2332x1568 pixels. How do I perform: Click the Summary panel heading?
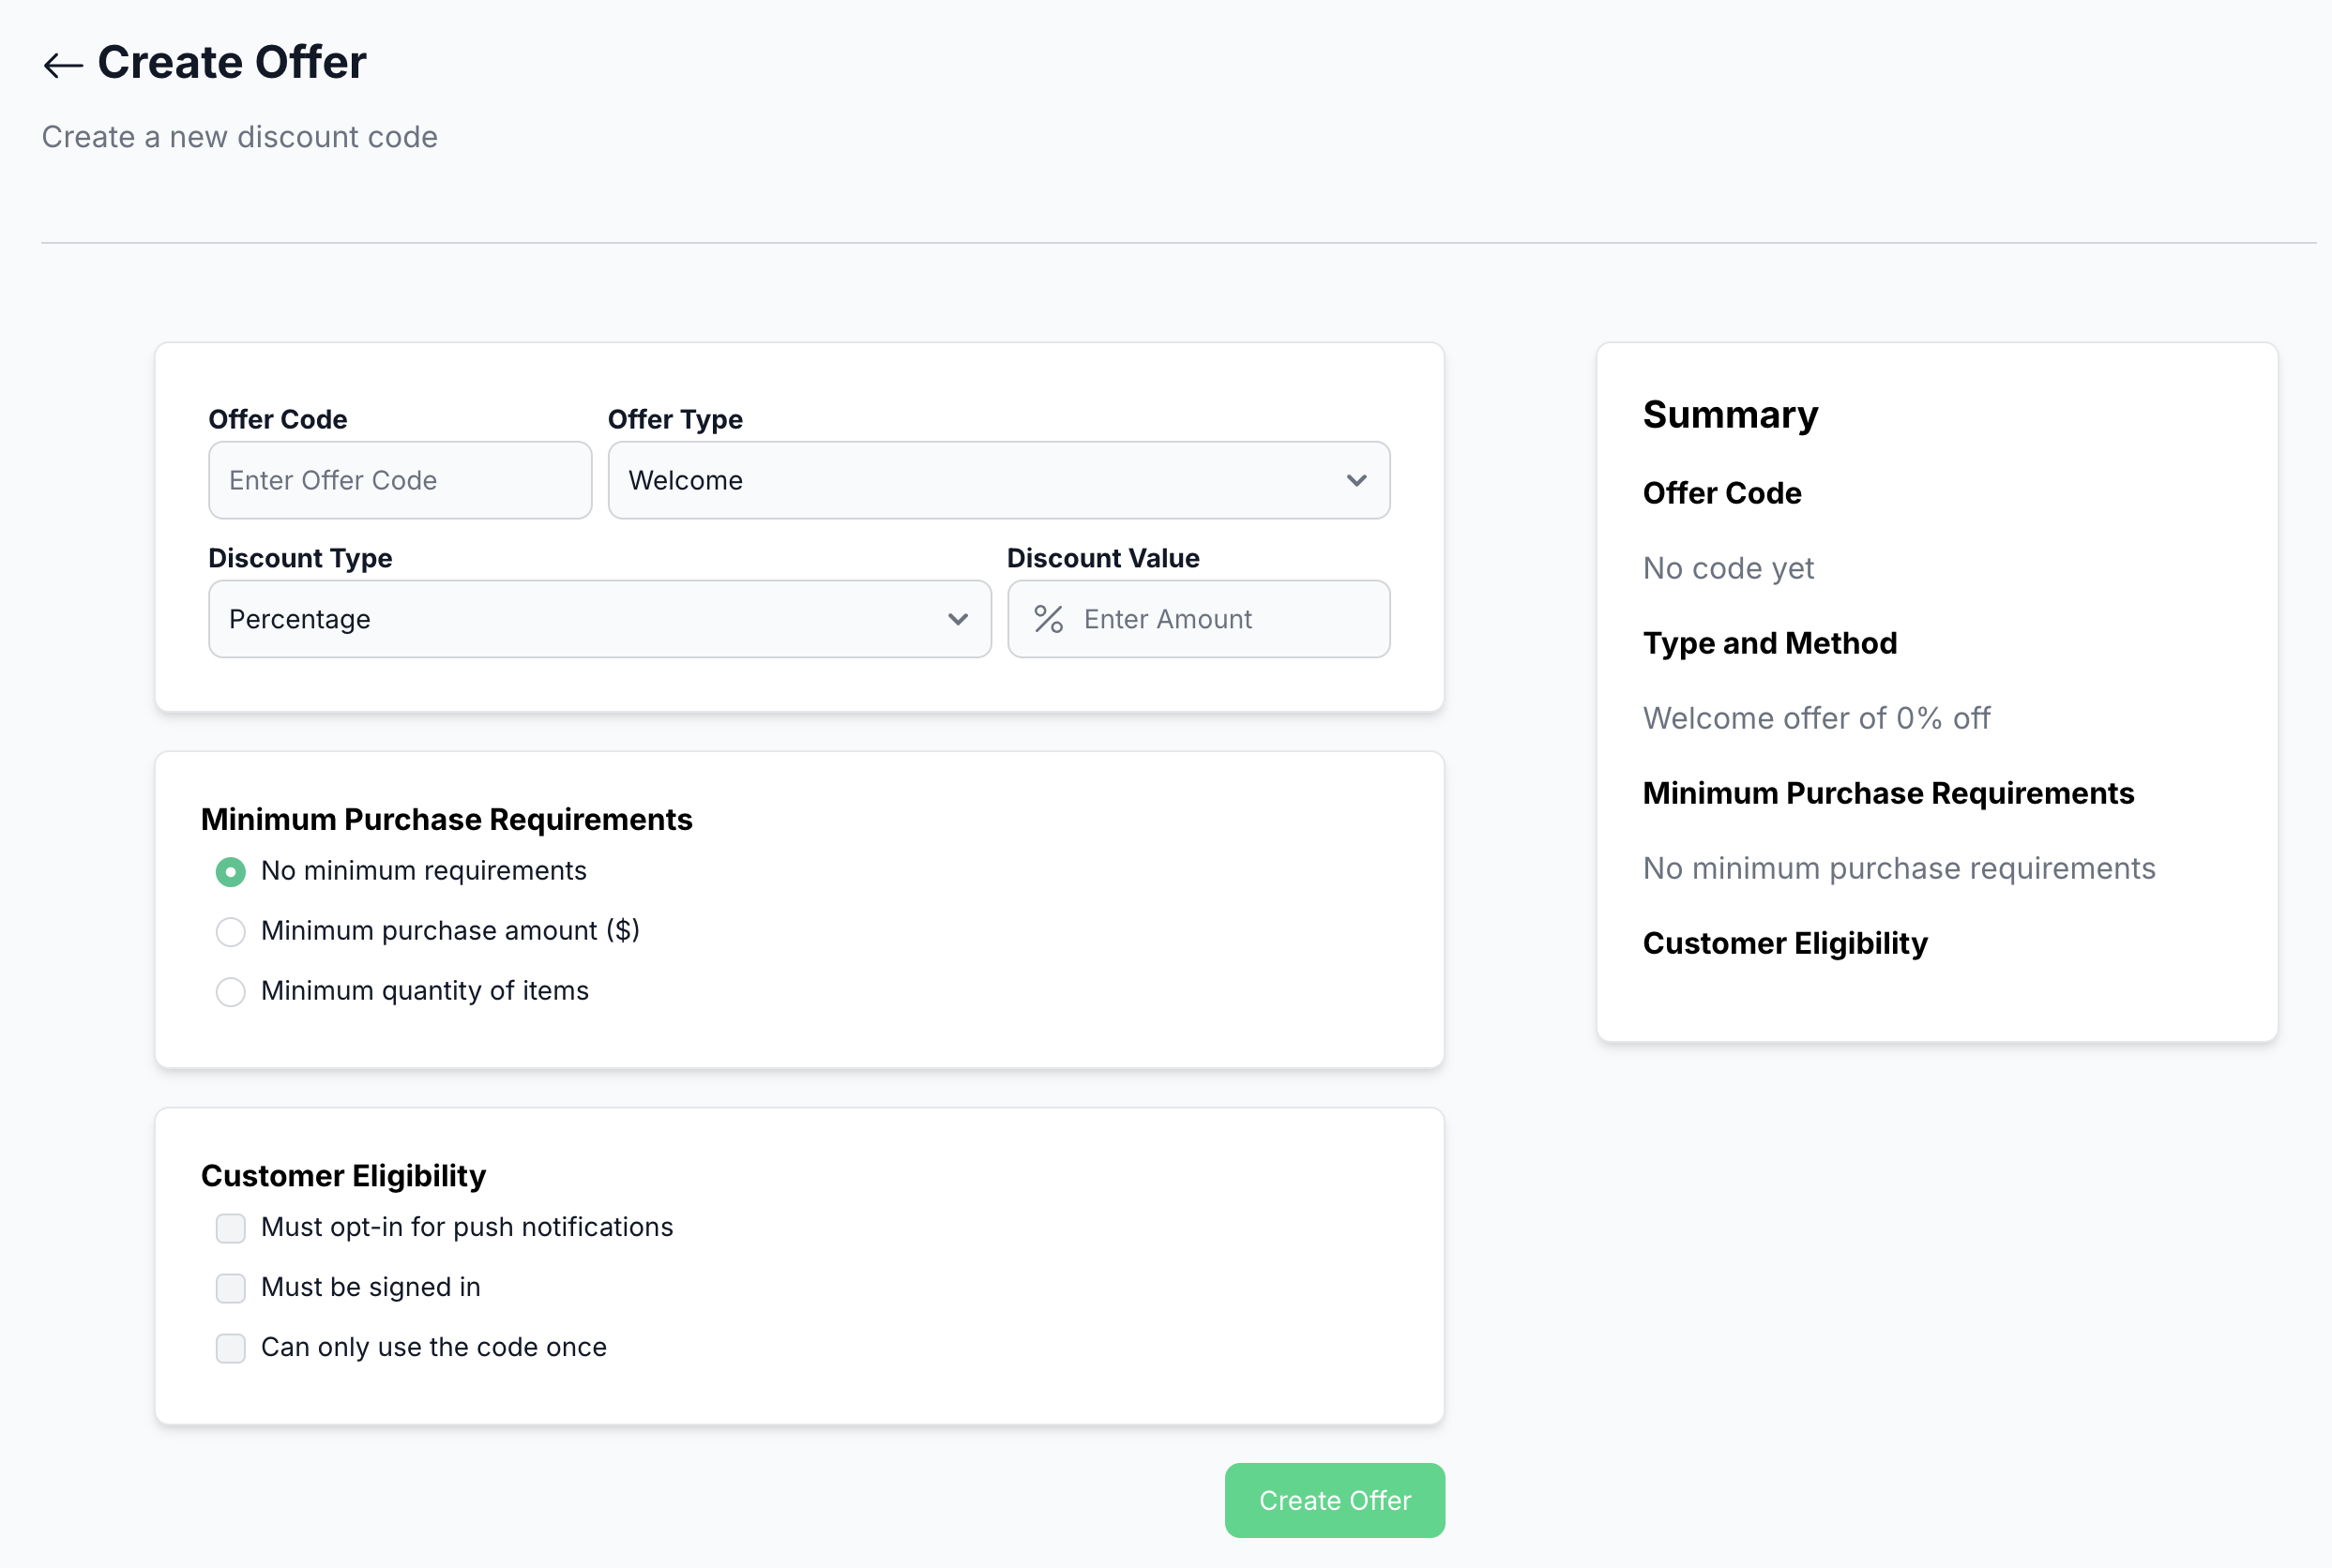tap(1730, 415)
